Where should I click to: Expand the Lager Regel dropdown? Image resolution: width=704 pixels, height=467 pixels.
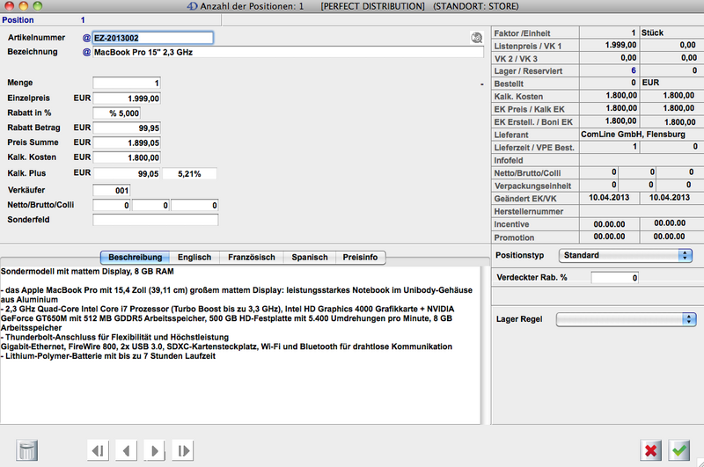click(624, 319)
